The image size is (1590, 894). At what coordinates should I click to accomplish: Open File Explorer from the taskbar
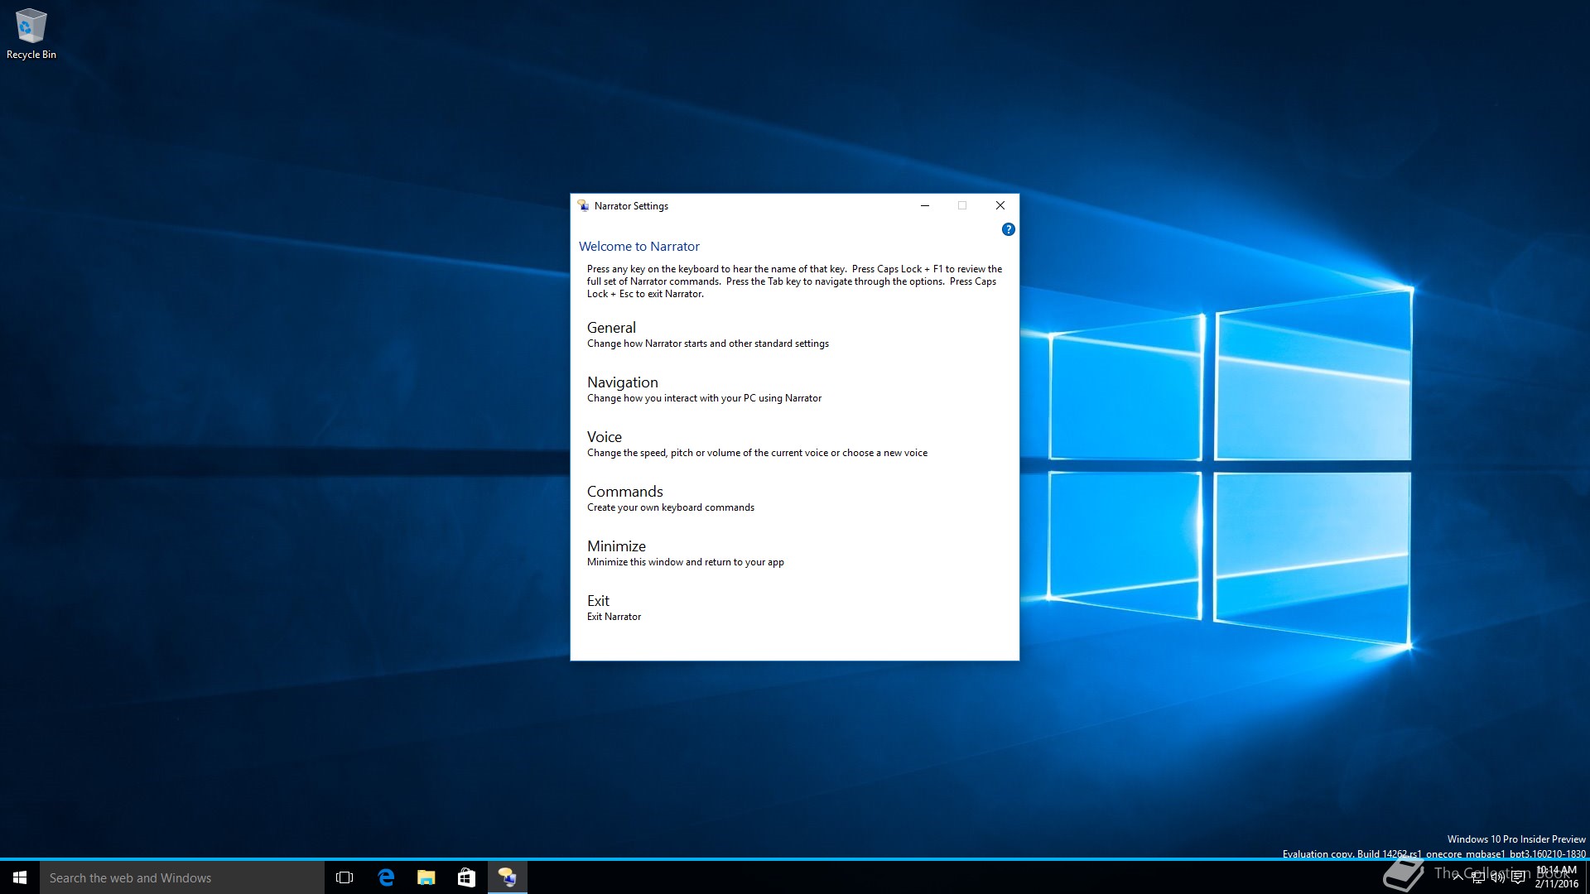pos(426,877)
